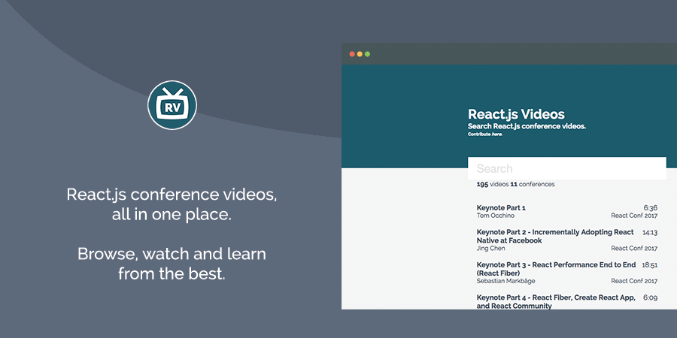The image size is (677, 338).
Task: Click the yellow minimize window dot
Action: click(x=360, y=54)
